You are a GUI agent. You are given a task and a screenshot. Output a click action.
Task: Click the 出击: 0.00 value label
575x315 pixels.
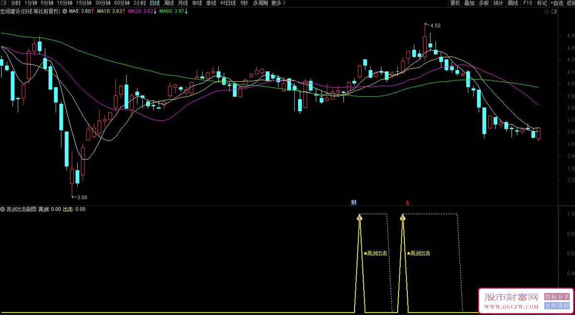coord(74,209)
